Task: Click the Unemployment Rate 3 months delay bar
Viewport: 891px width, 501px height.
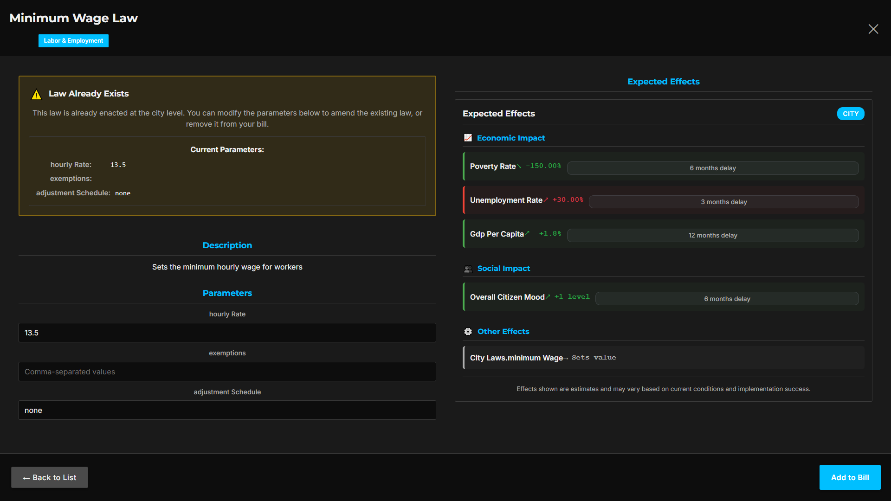Action: tap(723, 202)
